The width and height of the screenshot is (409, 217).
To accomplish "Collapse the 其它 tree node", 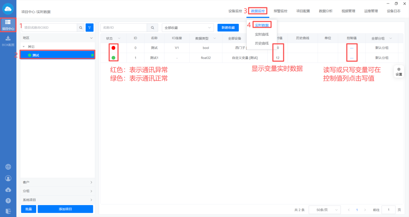I will [24, 47].
